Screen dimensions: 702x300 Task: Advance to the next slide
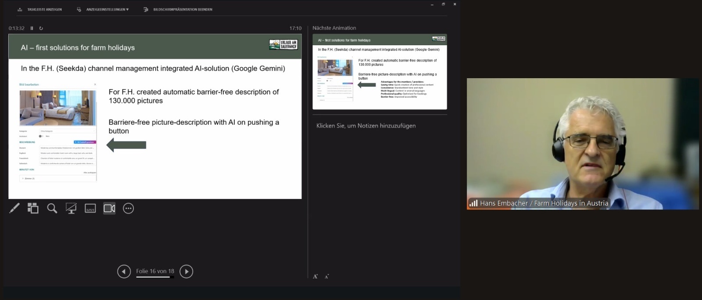point(186,271)
